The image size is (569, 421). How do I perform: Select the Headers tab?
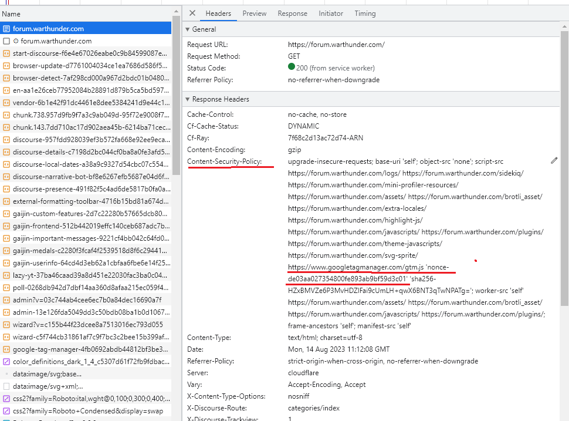click(x=218, y=14)
